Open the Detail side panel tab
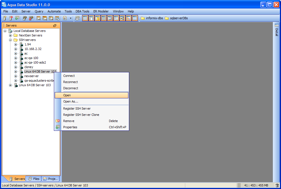Image resolution: width=281 pixels, height=189 pixels. (x=277, y=30)
